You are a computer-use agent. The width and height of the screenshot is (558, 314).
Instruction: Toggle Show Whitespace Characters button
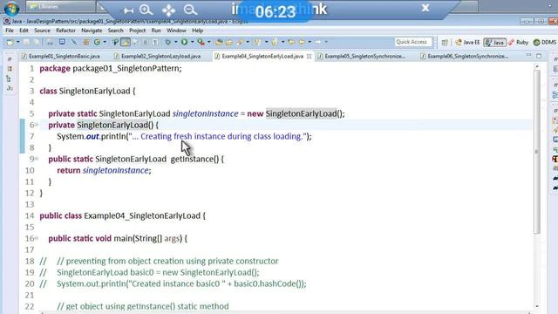[x=155, y=42]
